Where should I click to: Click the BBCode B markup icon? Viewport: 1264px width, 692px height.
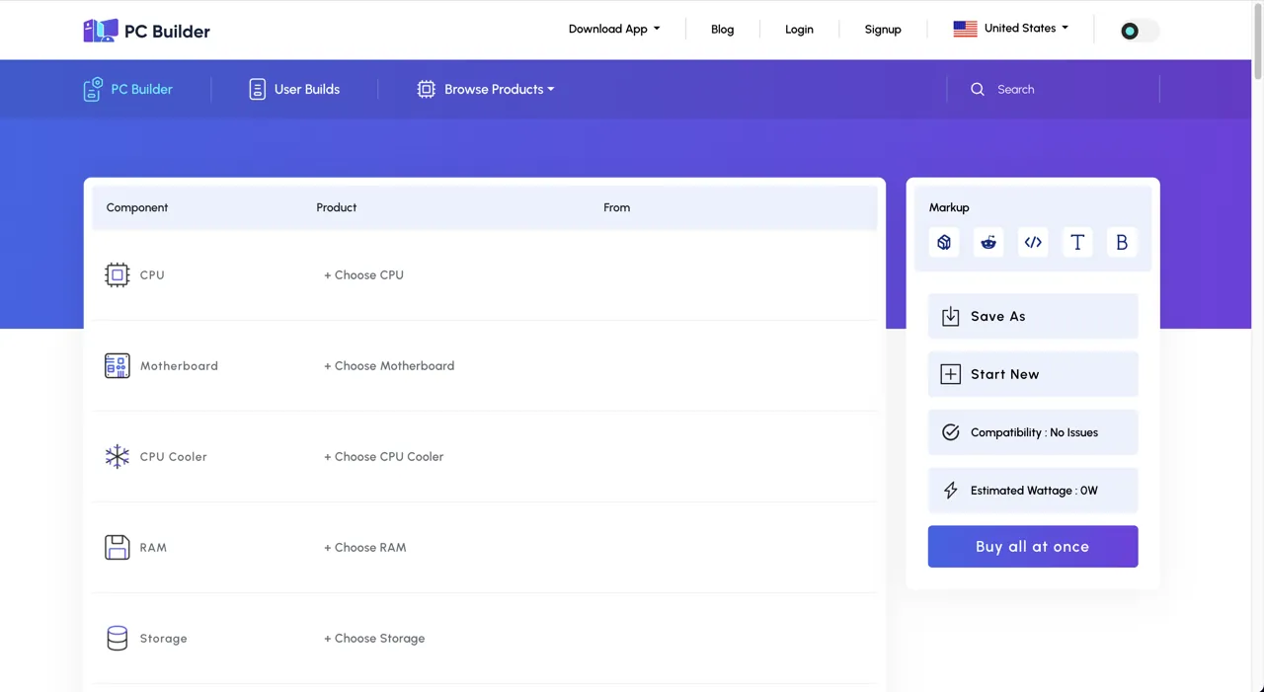(1122, 242)
